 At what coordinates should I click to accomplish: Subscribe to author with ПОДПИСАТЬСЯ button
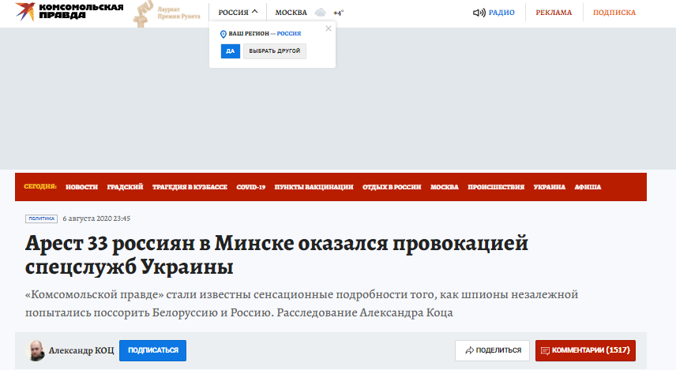(x=152, y=350)
